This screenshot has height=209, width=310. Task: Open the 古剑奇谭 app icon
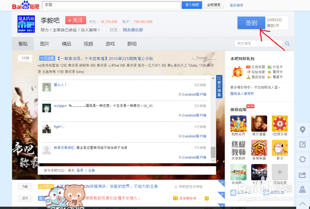pyautogui.click(x=238, y=172)
